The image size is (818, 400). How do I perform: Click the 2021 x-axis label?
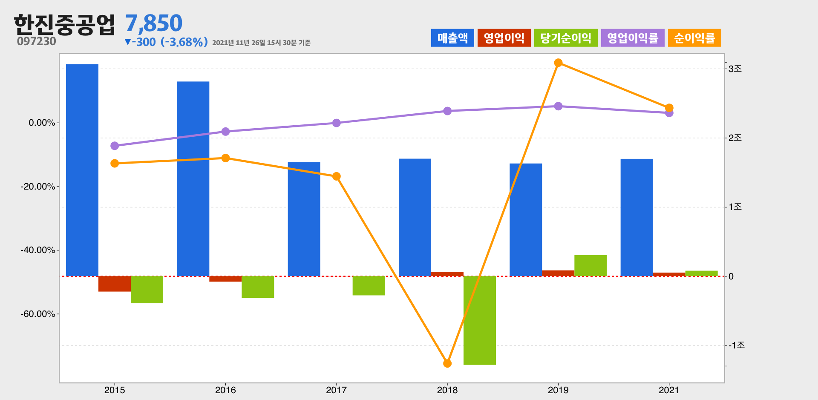click(669, 390)
